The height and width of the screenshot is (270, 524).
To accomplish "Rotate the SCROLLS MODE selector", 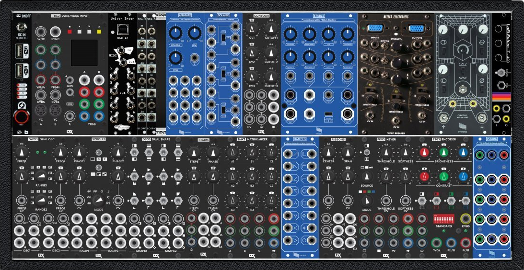I will [x=98, y=200].
